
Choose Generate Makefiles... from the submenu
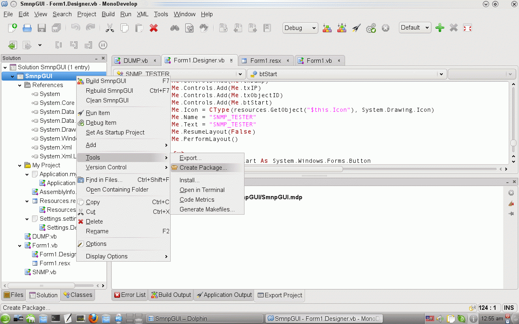(207, 209)
